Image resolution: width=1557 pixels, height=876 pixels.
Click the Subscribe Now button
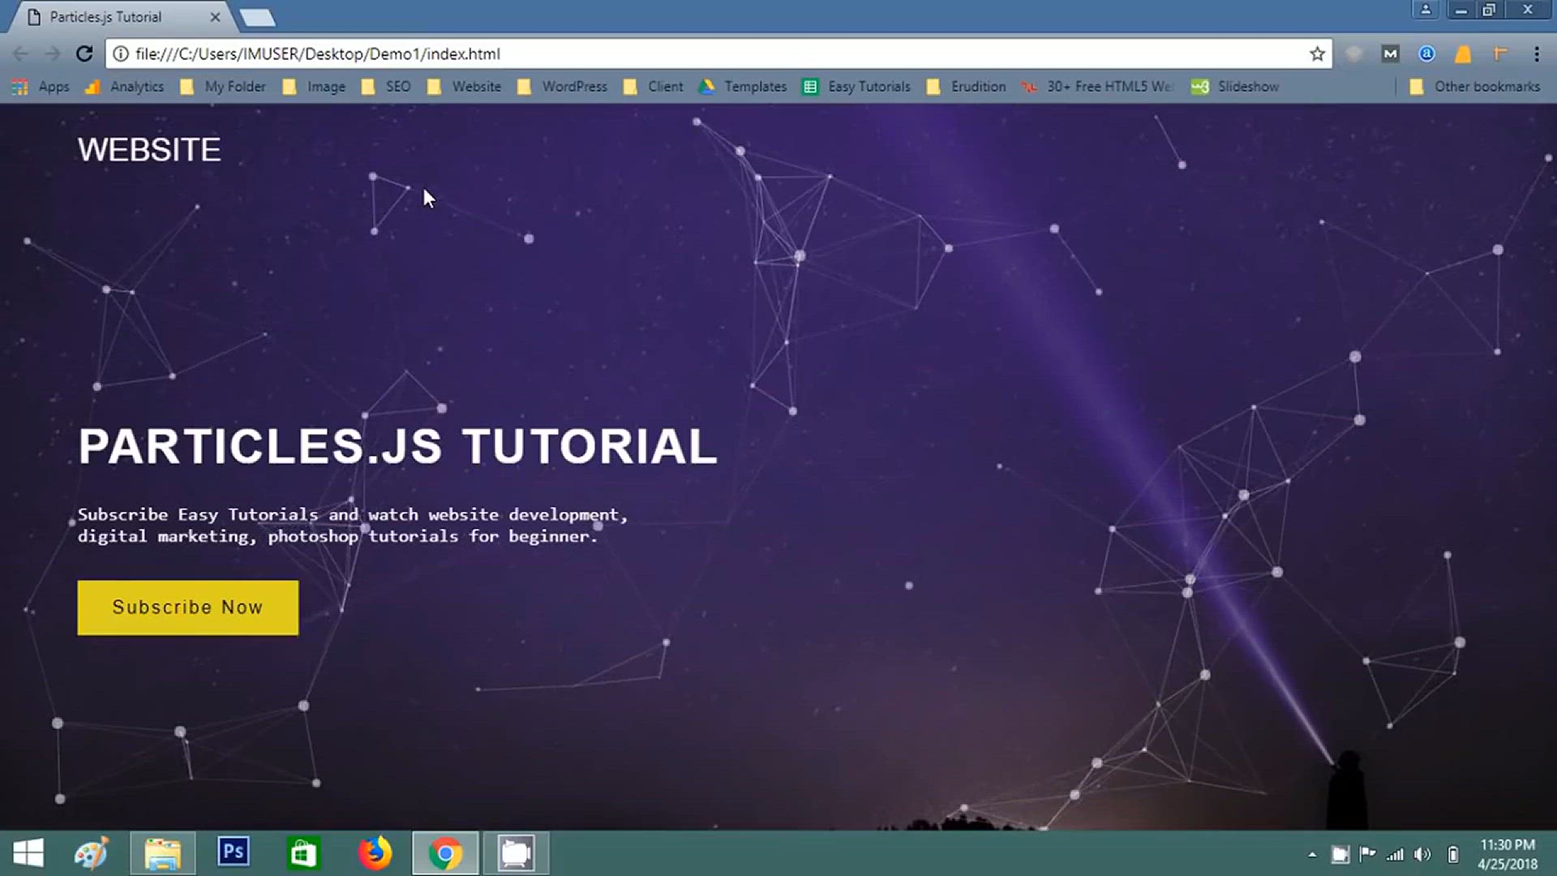click(188, 608)
